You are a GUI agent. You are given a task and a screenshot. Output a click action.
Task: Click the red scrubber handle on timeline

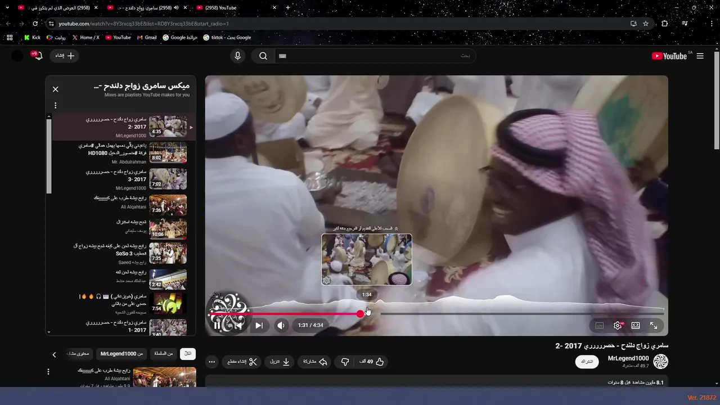coord(361,314)
